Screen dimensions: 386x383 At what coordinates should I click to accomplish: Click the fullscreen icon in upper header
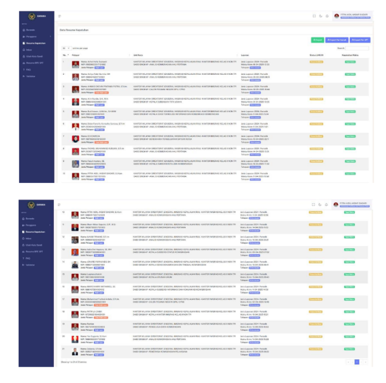[x=314, y=16]
